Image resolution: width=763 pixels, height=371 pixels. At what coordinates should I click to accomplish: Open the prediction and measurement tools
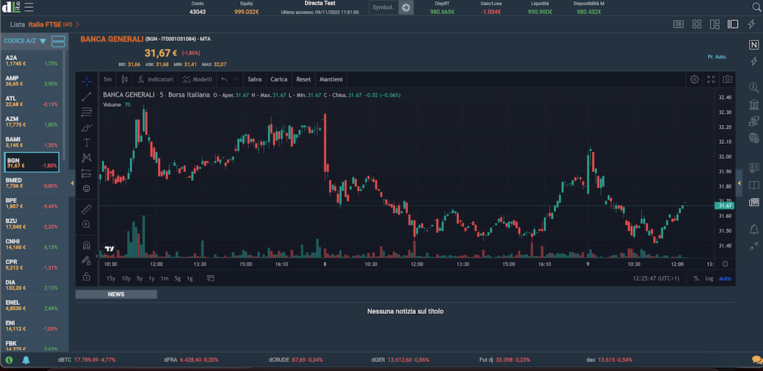point(87,173)
